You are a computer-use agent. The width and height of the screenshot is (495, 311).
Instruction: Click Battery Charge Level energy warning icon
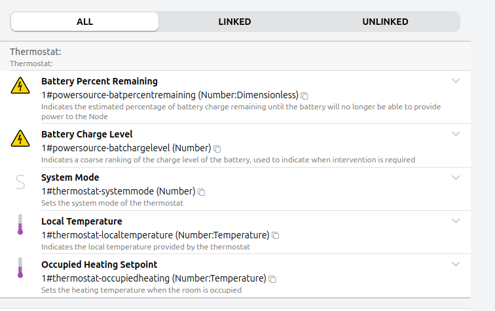(20, 138)
